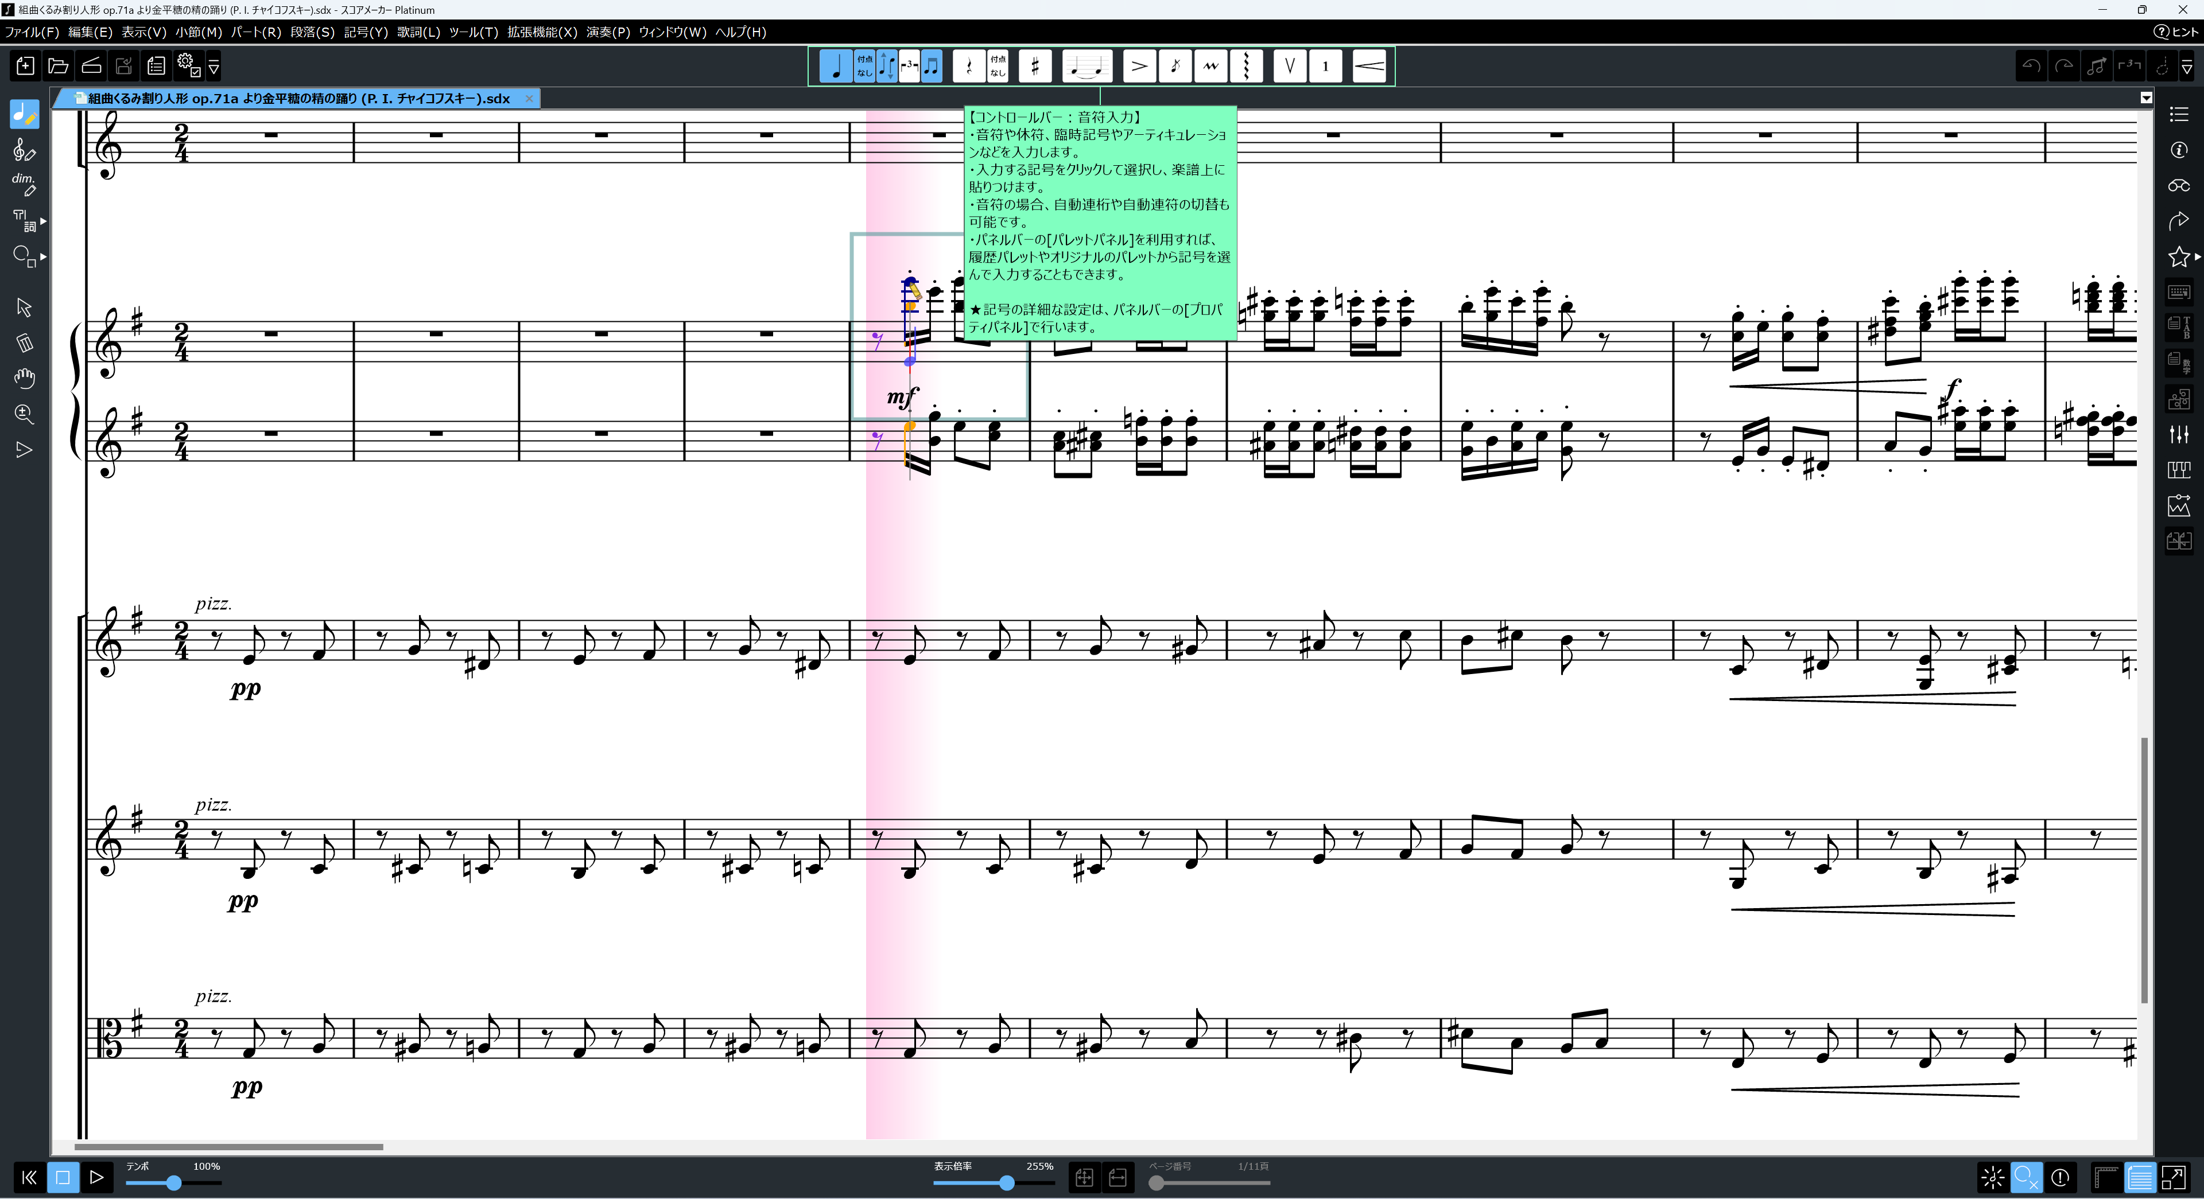
Task: Adjust the zoom ratio (表示倍率) slider handle
Action: pyautogui.click(x=1007, y=1184)
